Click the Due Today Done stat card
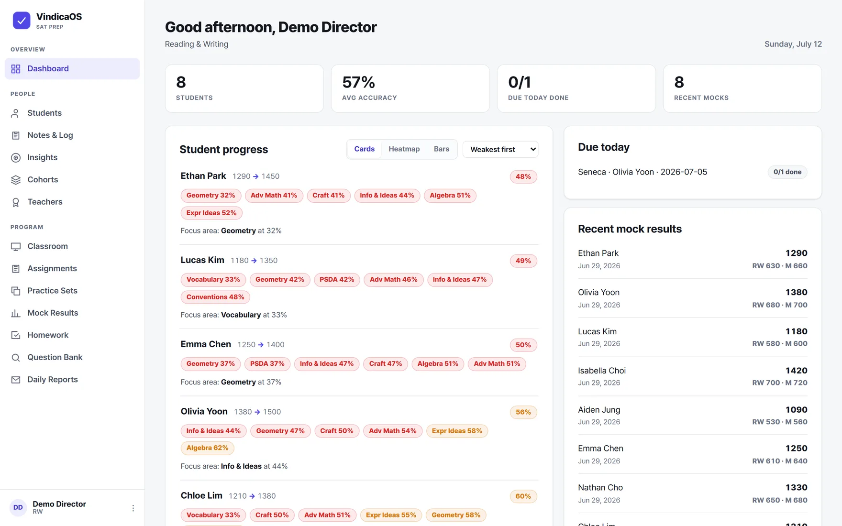The height and width of the screenshot is (526, 842). coord(576,88)
